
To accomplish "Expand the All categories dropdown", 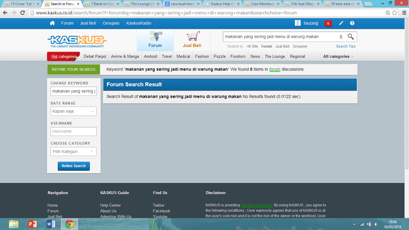I will [x=338, y=57].
